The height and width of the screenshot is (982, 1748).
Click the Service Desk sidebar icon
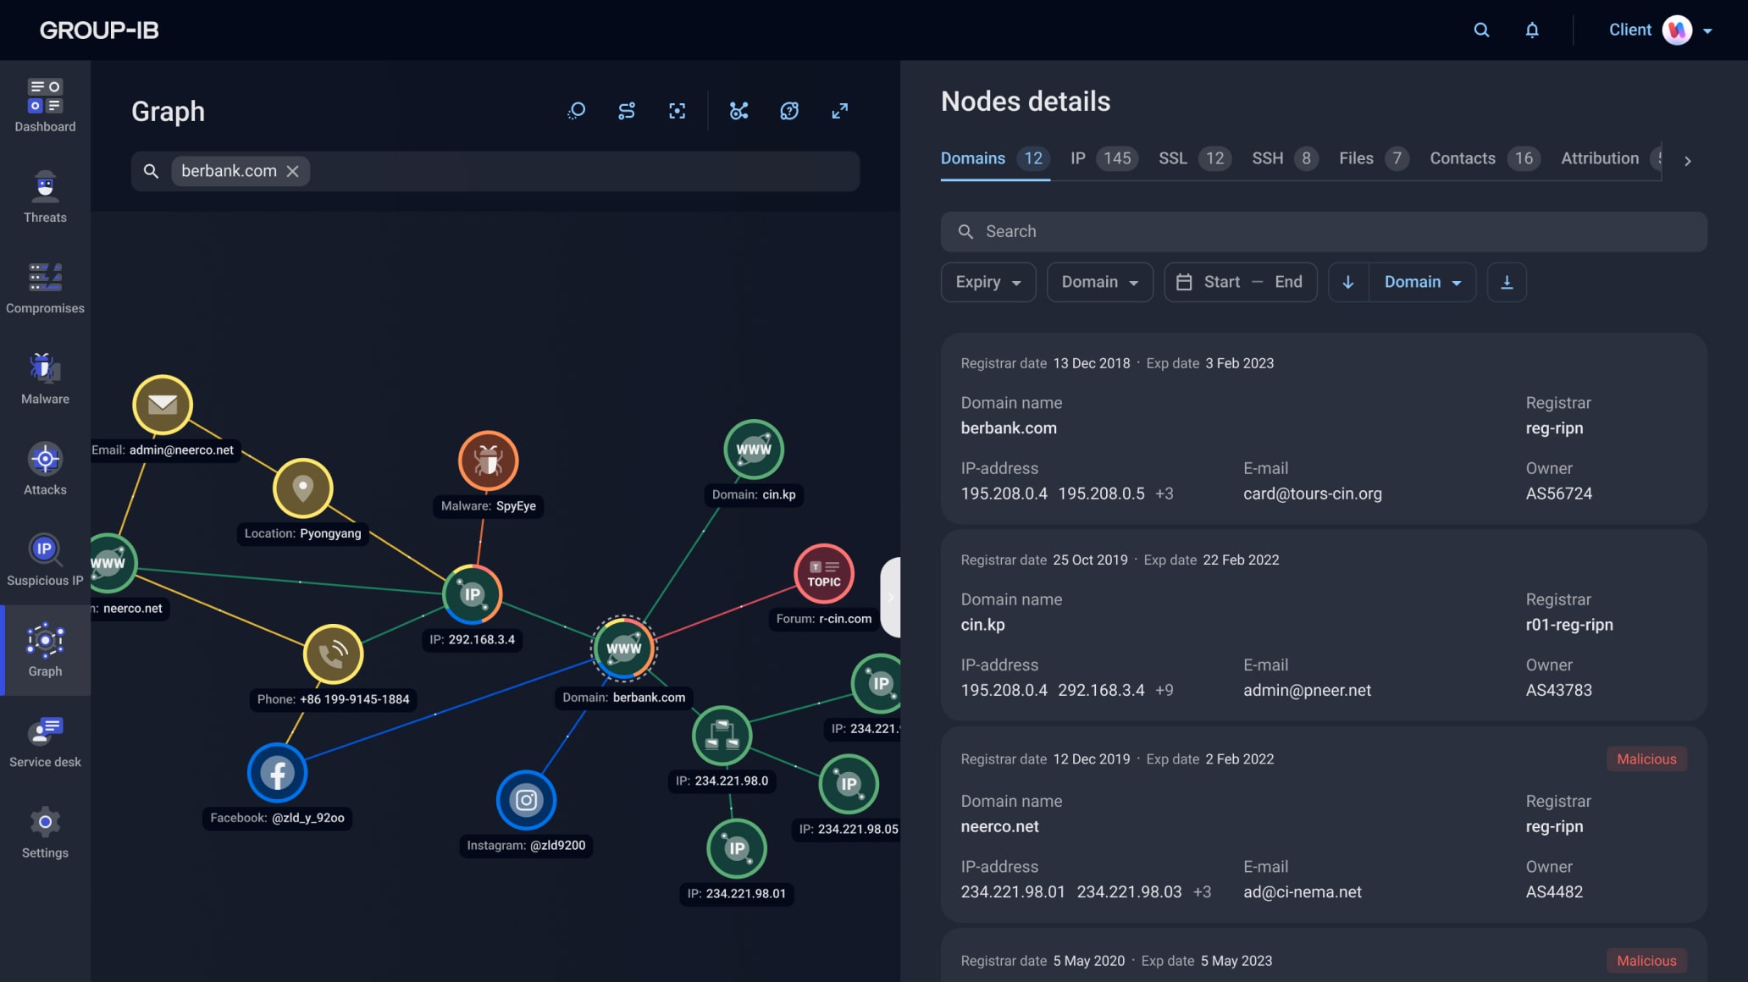click(x=46, y=741)
